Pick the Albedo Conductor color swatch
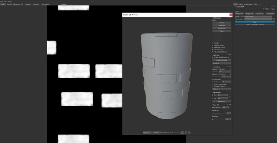Screen dimensions: 277x143 [x=231, y=74]
